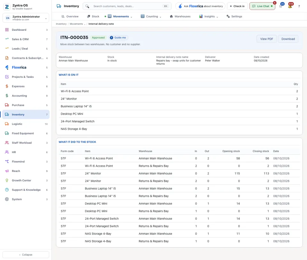This screenshot has width=307, height=260.
Task: Open the Contracts & Subscriptions document icon
Action: click(x=7, y=58)
